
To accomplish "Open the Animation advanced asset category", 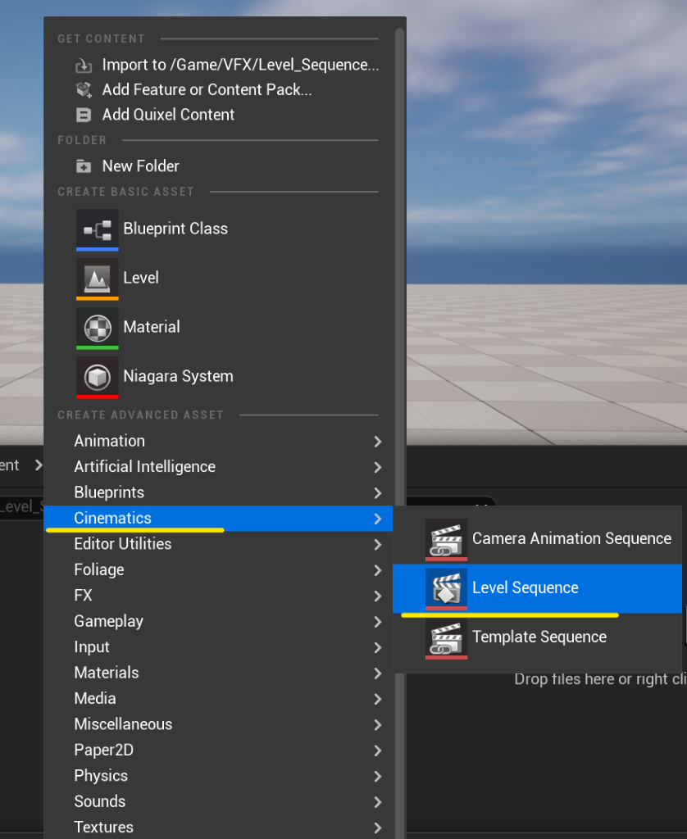I will pyautogui.click(x=218, y=441).
